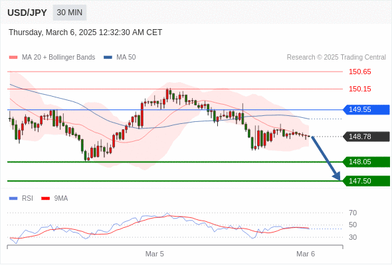Click the RSI legend blue swatch

[x=13, y=199]
